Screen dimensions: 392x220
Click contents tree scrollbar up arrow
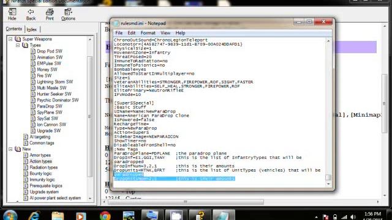coord(90,39)
